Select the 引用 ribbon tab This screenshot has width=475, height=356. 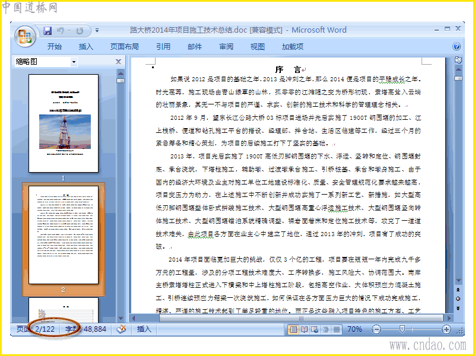click(163, 47)
